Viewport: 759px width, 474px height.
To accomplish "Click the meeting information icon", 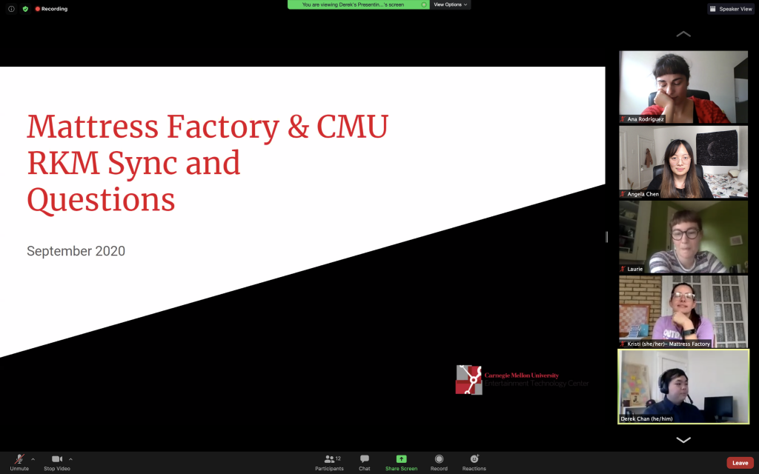I will point(11,9).
